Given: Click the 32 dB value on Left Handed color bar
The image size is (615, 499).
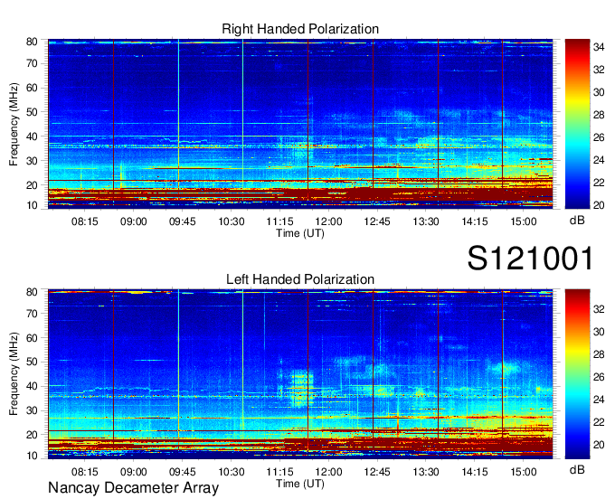Looking at the screenshot, I should 599,309.
